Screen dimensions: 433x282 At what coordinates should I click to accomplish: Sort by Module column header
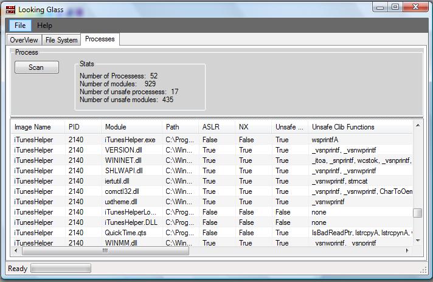tap(132, 127)
